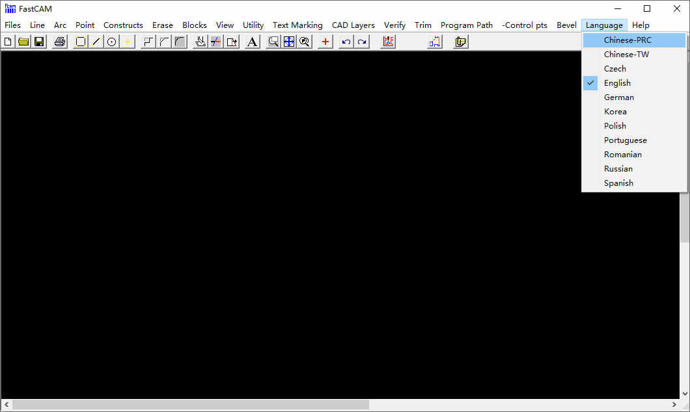Choose the text 'A' tool icon
The image size is (690, 412).
(x=252, y=42)
